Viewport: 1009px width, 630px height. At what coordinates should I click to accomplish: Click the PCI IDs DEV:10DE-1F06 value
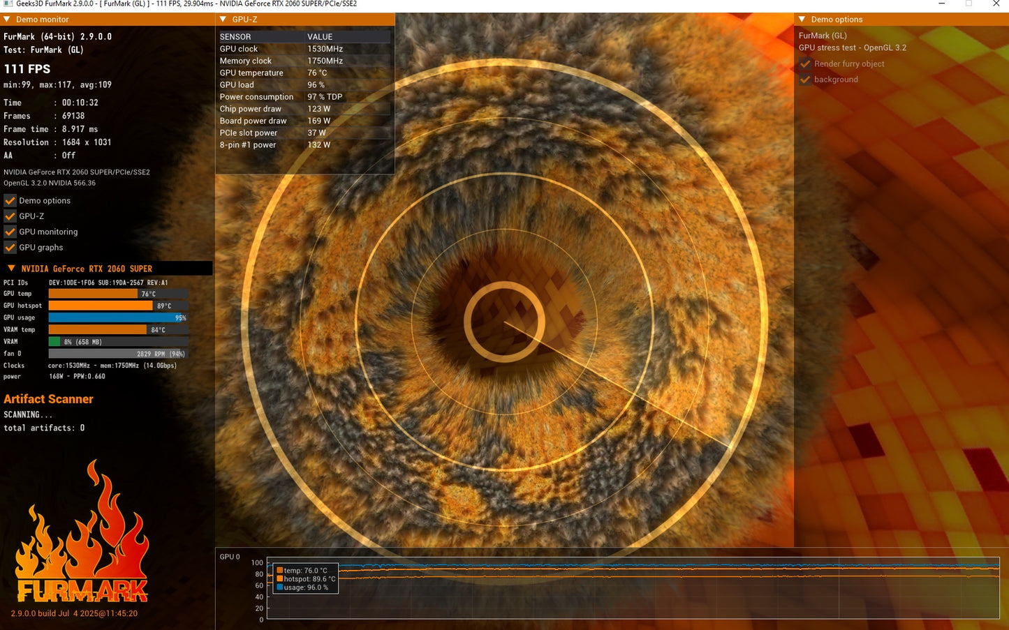point(108,283)
